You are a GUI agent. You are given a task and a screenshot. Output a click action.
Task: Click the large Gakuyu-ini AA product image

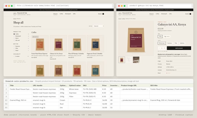136,38
